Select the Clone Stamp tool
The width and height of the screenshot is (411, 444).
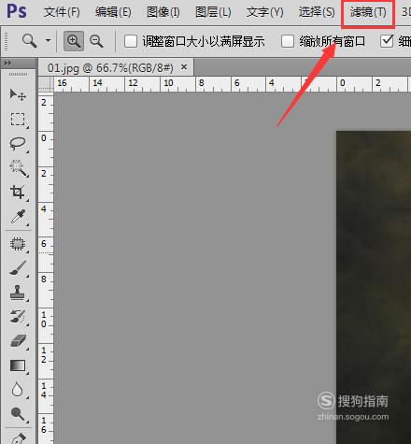[x=18, y=293]
